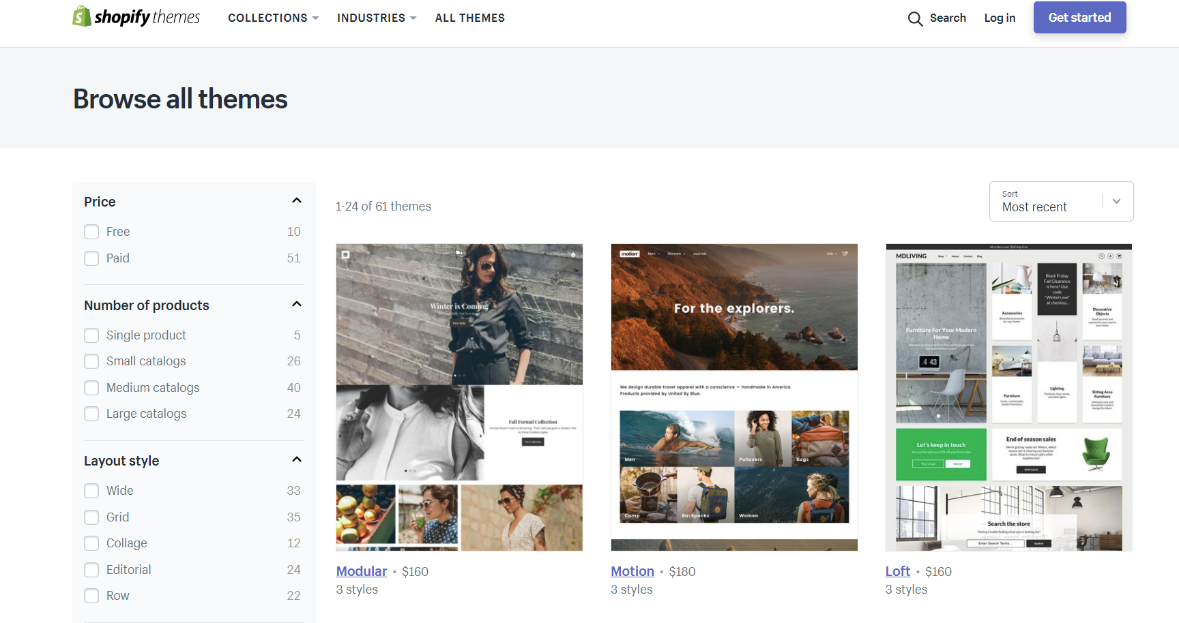The image size is (1179, 623).
Task: Open the Sort Most recent dropdown
Action: click(x=1061, y=202)
